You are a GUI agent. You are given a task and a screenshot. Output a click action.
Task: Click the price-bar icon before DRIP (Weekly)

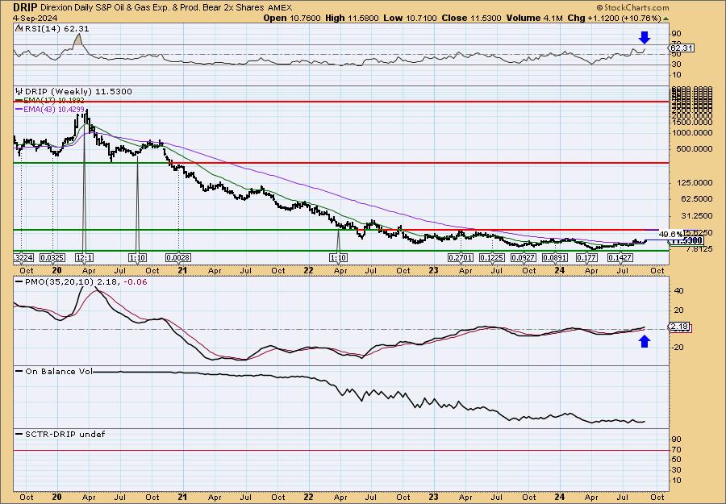click(x=19, y=92)
